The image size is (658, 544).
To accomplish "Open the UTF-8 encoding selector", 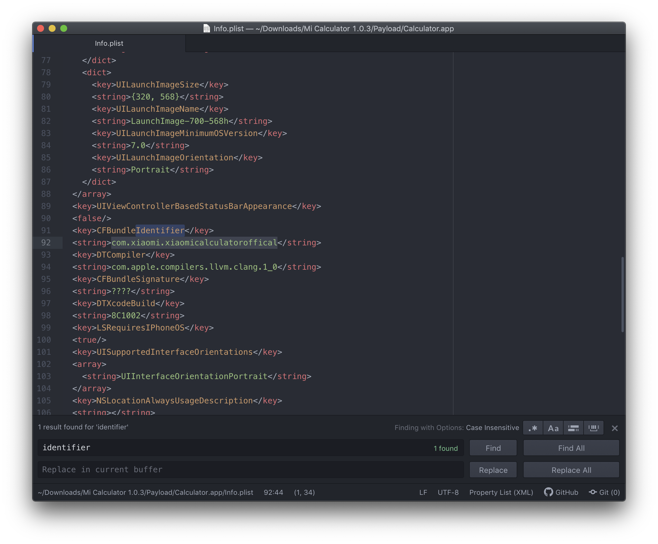I will (448, 492).
